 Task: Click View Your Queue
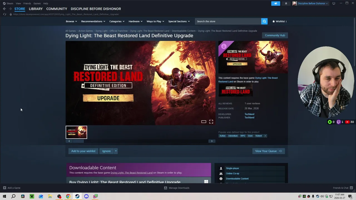pyautogui.click(x=268, y=151)
